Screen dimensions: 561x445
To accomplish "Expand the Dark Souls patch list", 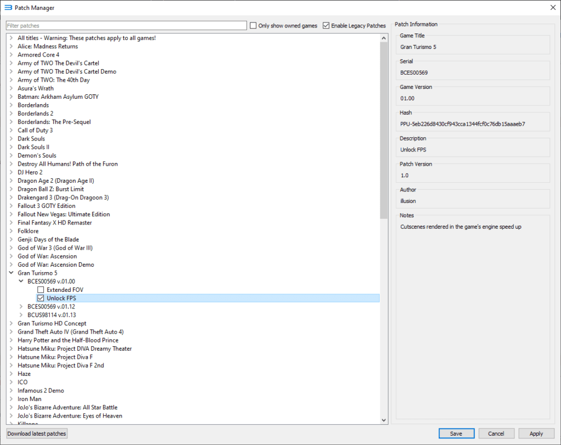I will (12, 139).
